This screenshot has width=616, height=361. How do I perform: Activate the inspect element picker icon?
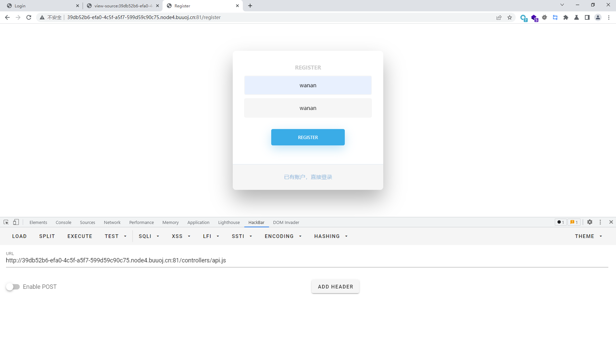(x=6, y=222)
